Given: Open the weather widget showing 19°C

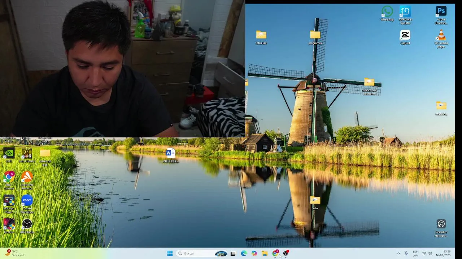Looking at the screenshot, I should coord(15,253).
